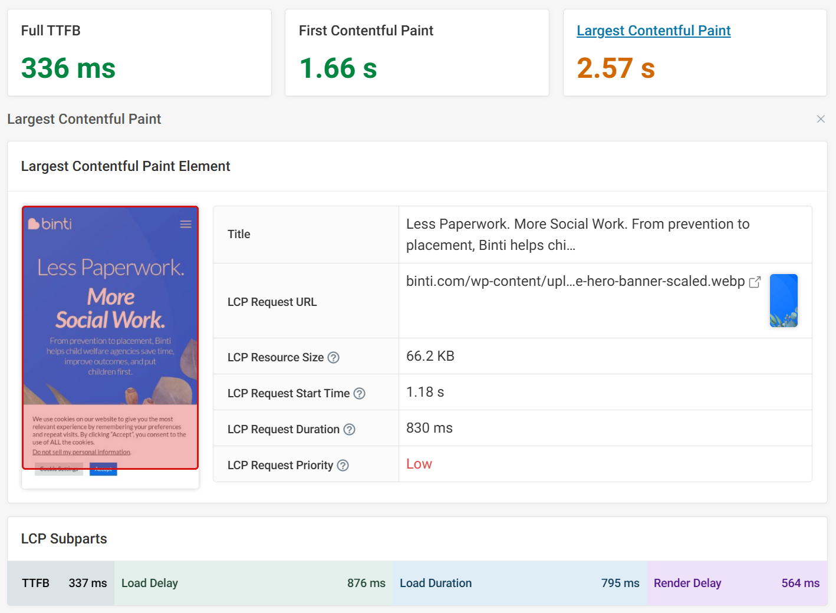Click the X to dismiss Largest Contentful Paint details
836x613 pixels.
[821, 119]
